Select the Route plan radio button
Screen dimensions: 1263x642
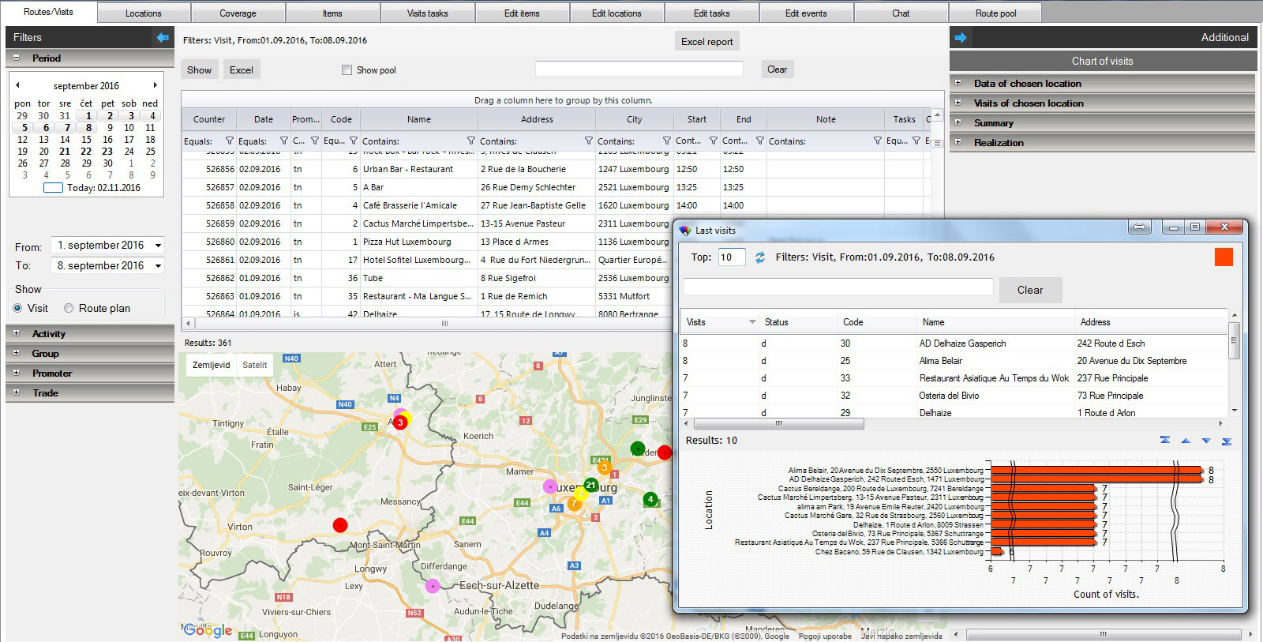coord(69,308)
